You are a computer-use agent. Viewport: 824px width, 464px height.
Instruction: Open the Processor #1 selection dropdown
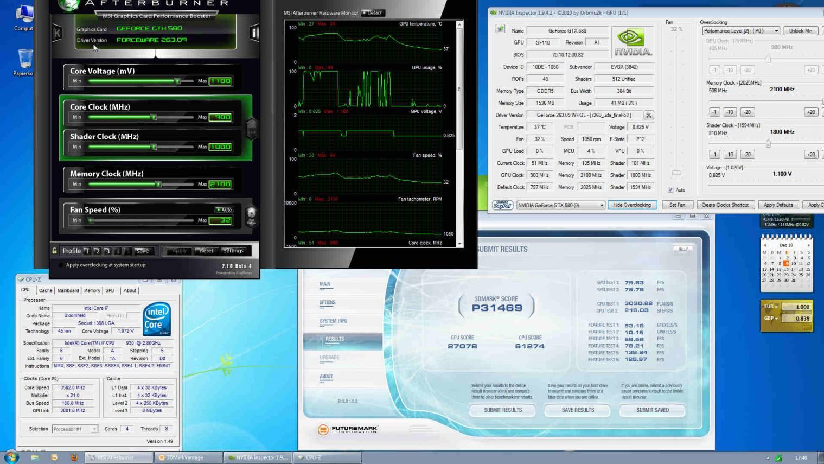[75, 429]
